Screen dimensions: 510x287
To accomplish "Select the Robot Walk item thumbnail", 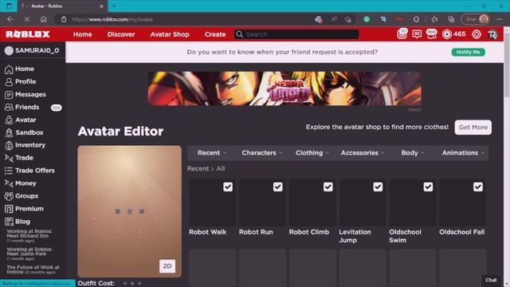I will 213,202.
